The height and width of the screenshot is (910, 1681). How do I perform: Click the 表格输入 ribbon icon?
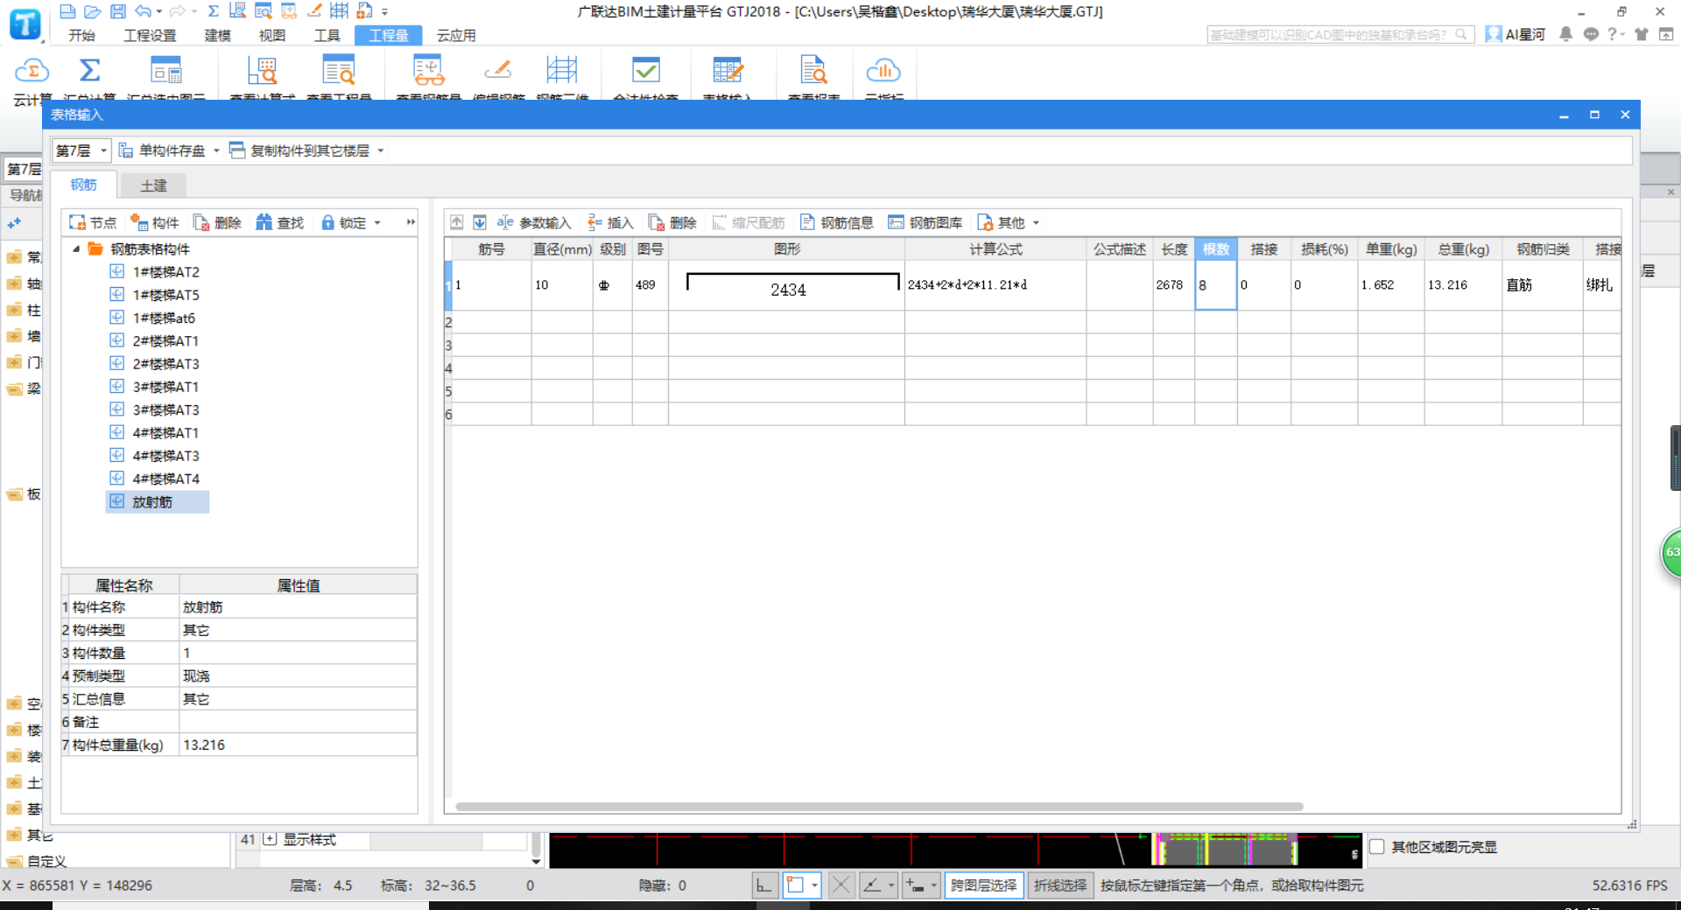click(x=727, y=71)
